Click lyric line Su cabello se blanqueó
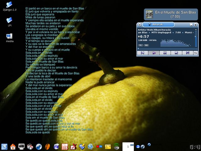Image resolution: width=201 pixels, height=151 pixels. tap(40, 64)
